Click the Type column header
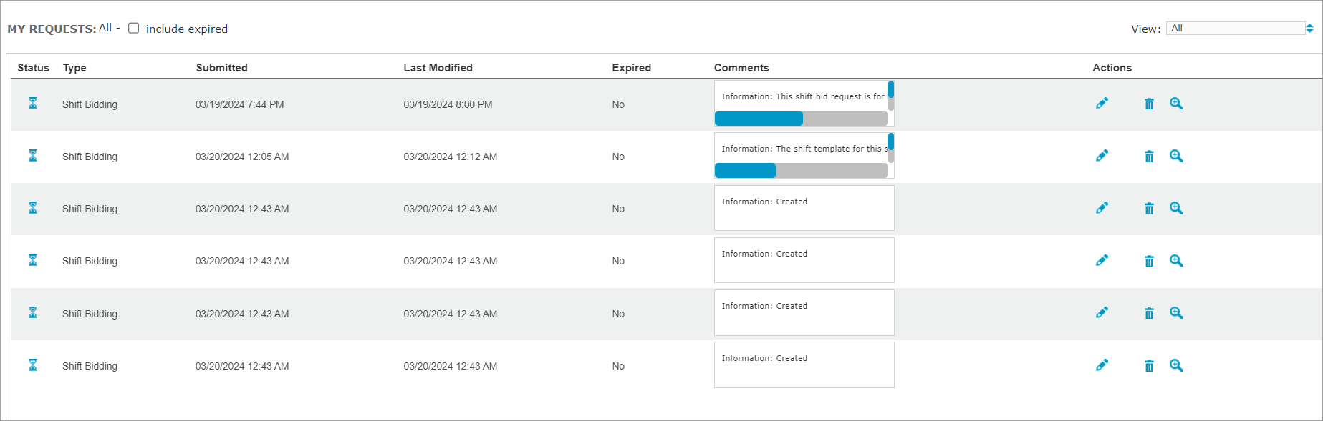Screen dimensions: 1323x421 (74, 68)
